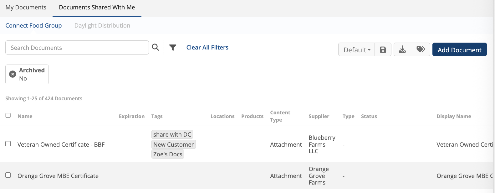Click the 'share with DC' tag
This screenshot has width=495, height=193.
point(172,134)
